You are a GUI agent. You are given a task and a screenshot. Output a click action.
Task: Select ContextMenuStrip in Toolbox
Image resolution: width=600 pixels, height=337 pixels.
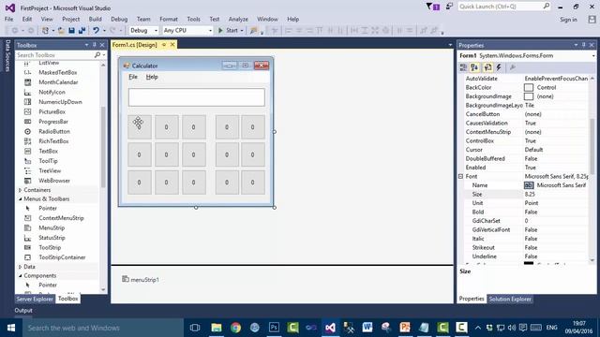(x=61, y=218)
